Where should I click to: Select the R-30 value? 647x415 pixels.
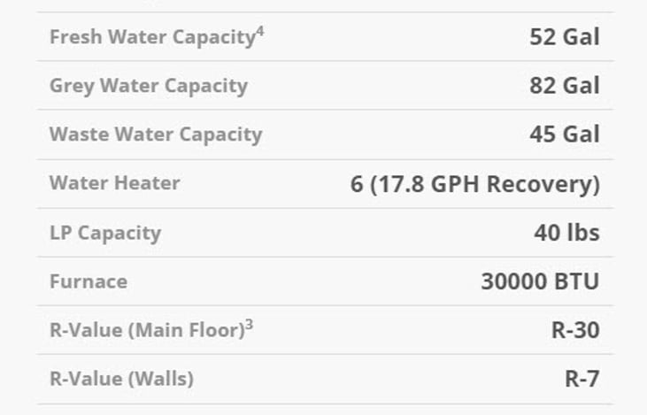(x=574, y=330)
